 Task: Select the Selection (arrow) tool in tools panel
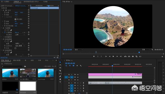coord(60,62)
